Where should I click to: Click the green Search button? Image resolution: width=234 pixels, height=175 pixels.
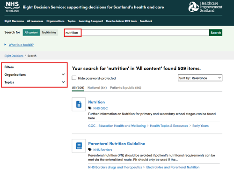[216, 33]
